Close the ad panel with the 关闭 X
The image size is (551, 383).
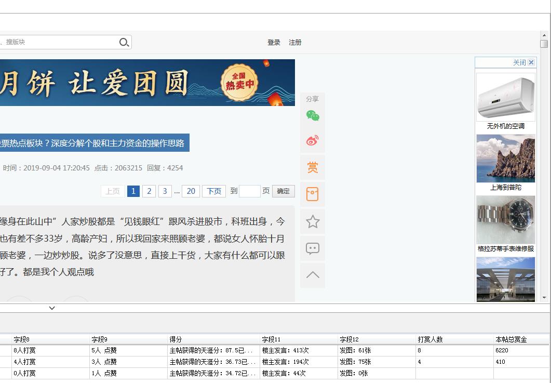point(530,62)
